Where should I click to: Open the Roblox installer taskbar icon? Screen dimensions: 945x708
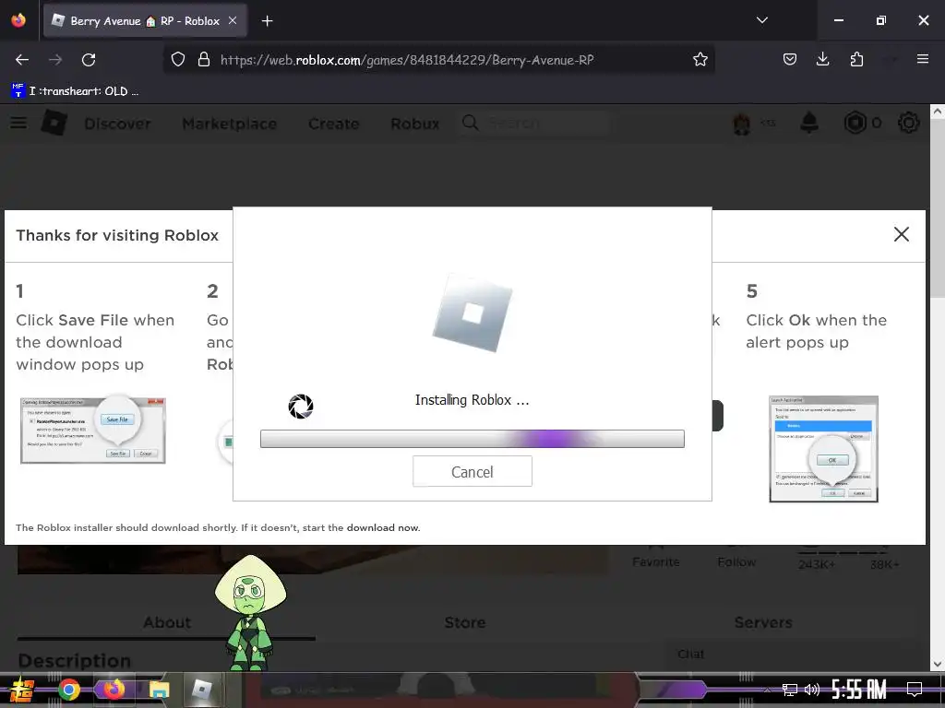(202, 689)
